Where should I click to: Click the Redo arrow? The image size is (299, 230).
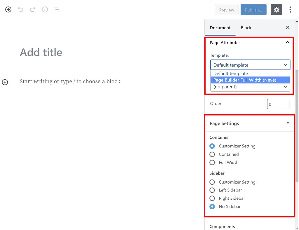point(32,9)
